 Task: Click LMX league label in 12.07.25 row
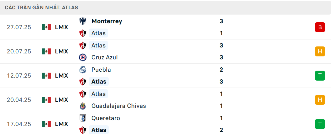(x=62, y=76)
